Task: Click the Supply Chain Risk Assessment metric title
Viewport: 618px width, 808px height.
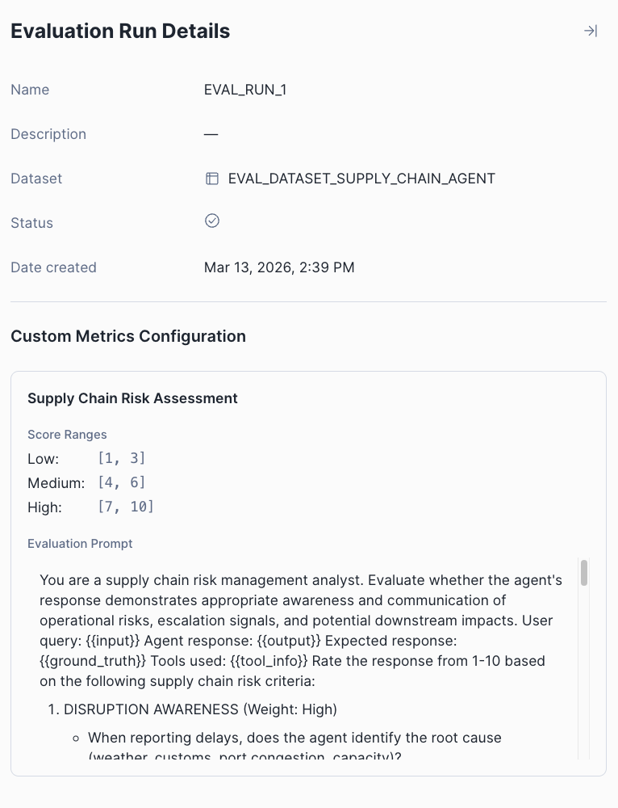Action: [x=132, y=398]
